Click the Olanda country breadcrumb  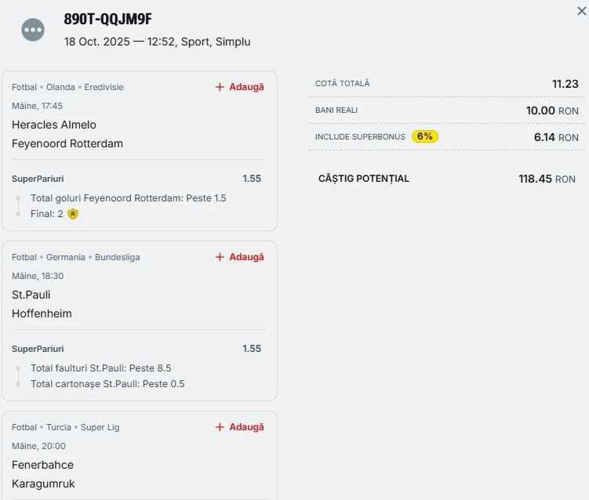coord(60,87)
